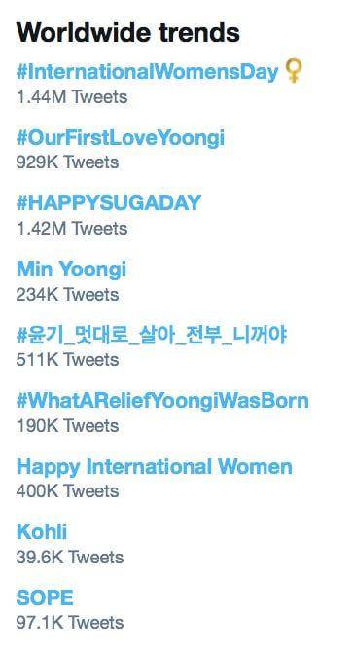Open the #OurFirstLoveYoongi hashtag

point(121,137)
